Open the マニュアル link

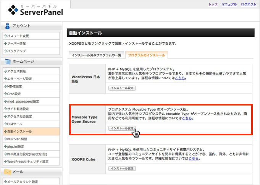pos(229,5)
